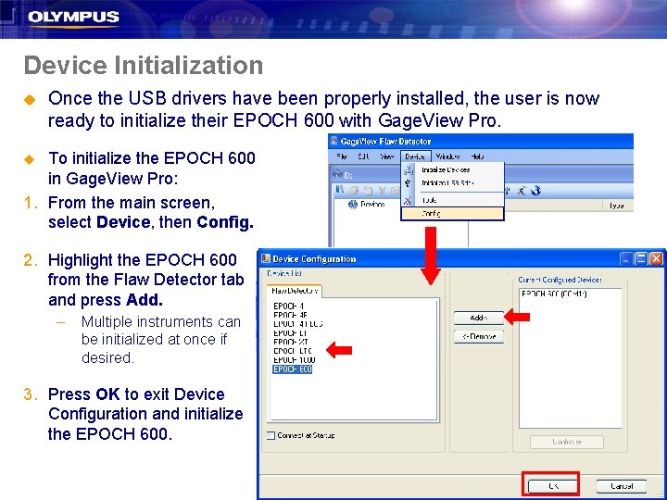Click the running figure icon beside the globe
667x500 pixels.
pyautogui.click(x=522, y=191)
